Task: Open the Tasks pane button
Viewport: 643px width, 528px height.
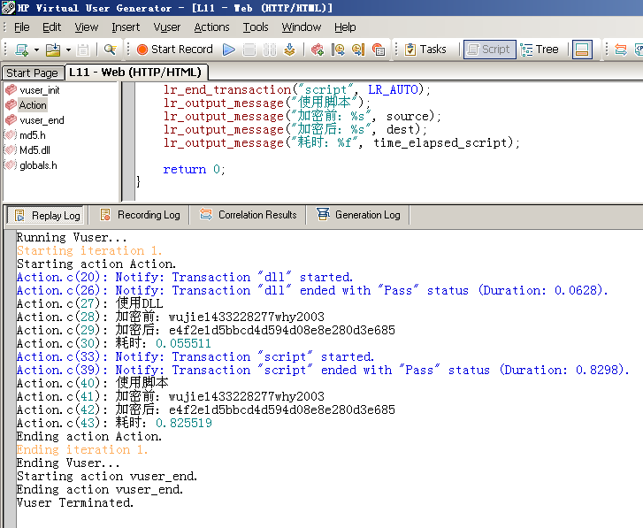Action: [425, 50]
